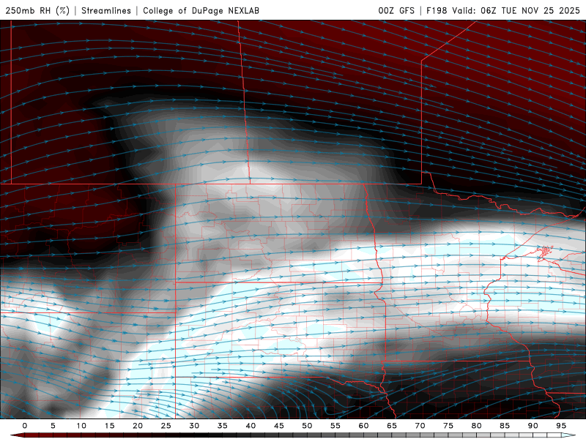Click the "85" color scale label

[504, 426]
